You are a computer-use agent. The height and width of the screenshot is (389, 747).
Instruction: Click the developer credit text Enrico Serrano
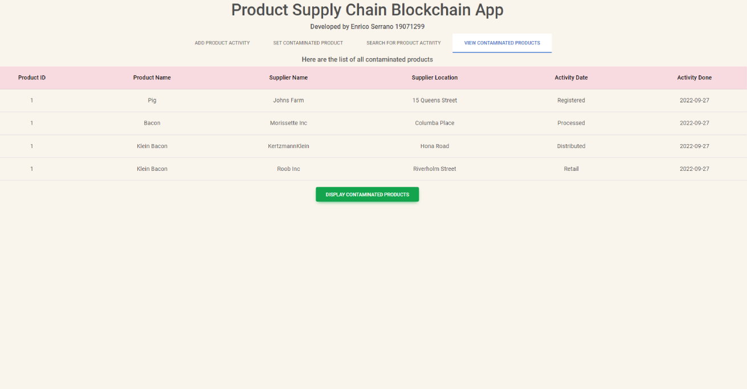367,26
